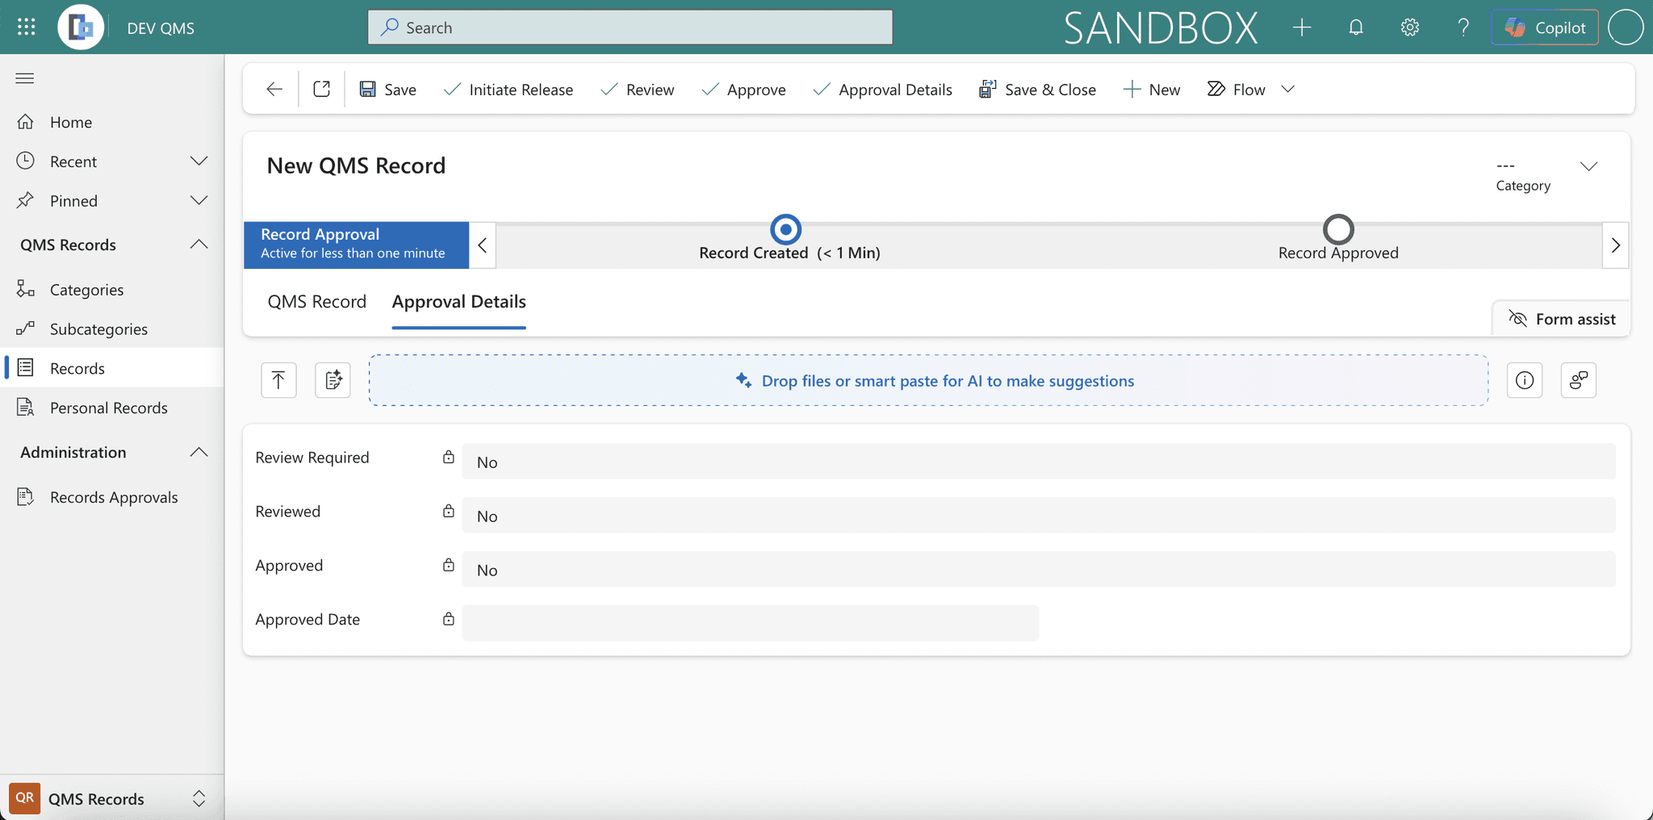
Task: Open the user account circle
Action: pos(1626,27)
